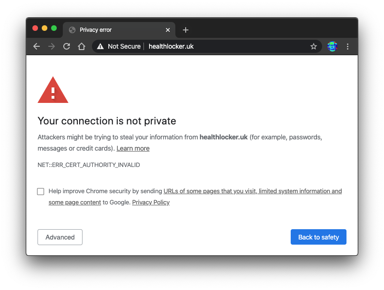This screenshot has height=290, width=384.
Task: Open a new tab with the plus
Action: pos(185,29)
